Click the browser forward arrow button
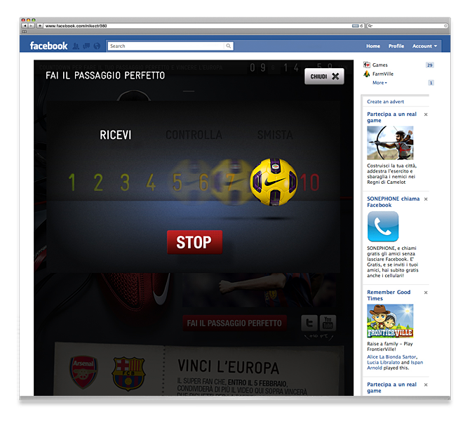 (31, 26)
